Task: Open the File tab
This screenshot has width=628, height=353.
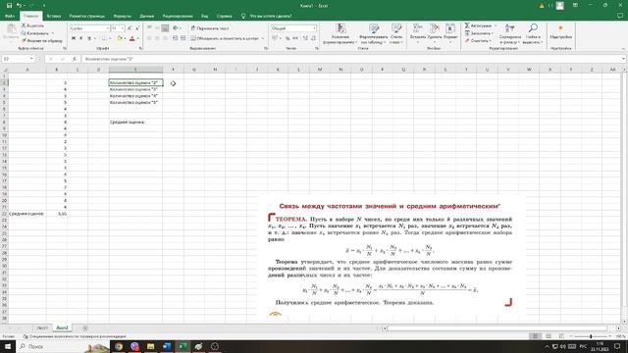Action: pyautogui.click(x=10, y=16)
